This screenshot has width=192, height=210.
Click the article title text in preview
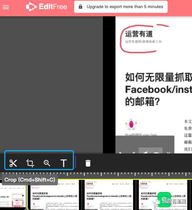158,89
